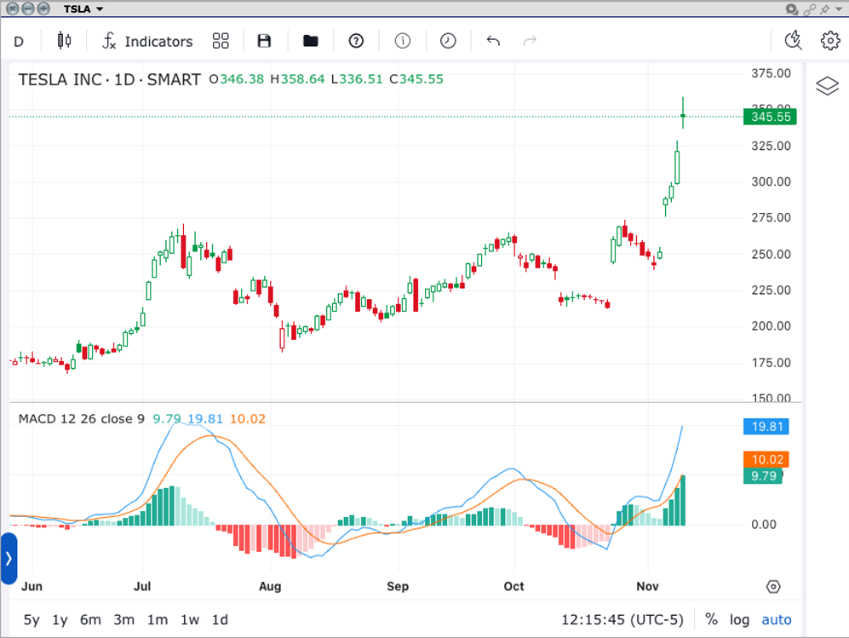Set range to 1d
Screen dimensions: 849x638
(220, 619)
